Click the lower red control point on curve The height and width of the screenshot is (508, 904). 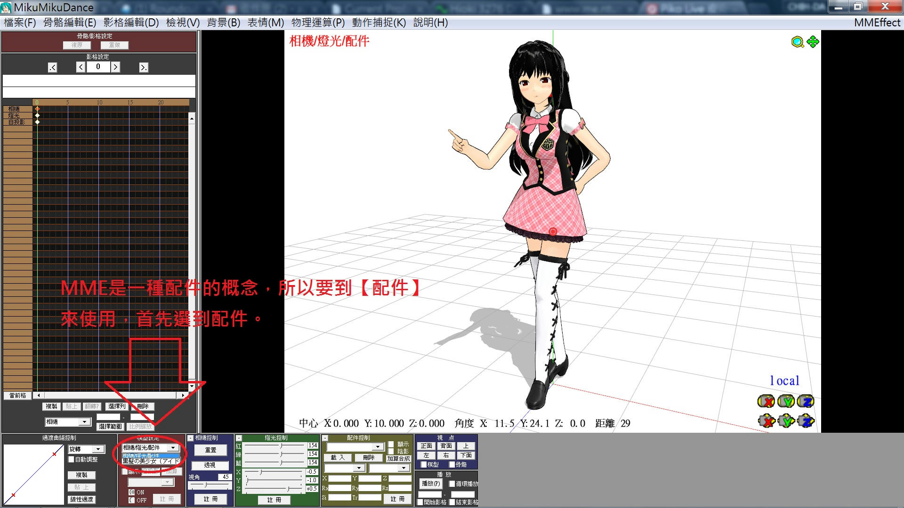tap(13, 495)
